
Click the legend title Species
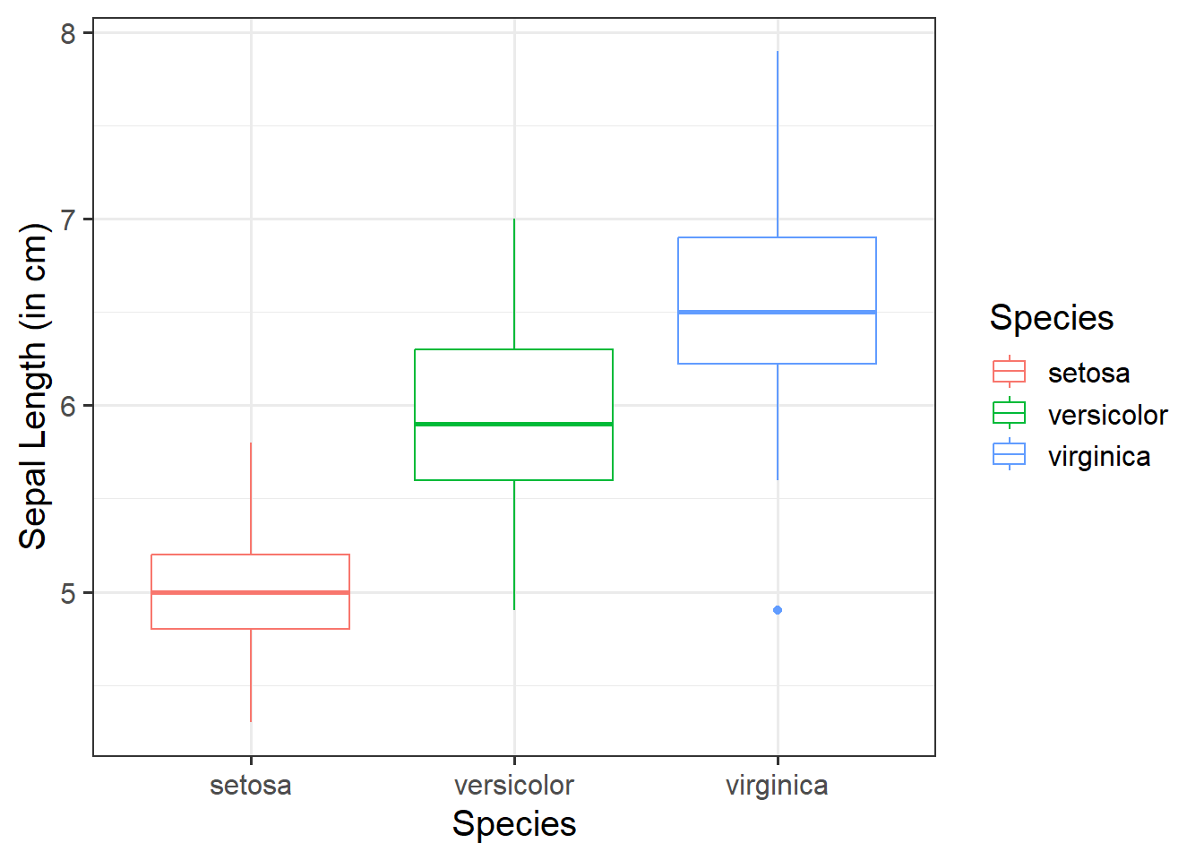(x=1052, y=318)
